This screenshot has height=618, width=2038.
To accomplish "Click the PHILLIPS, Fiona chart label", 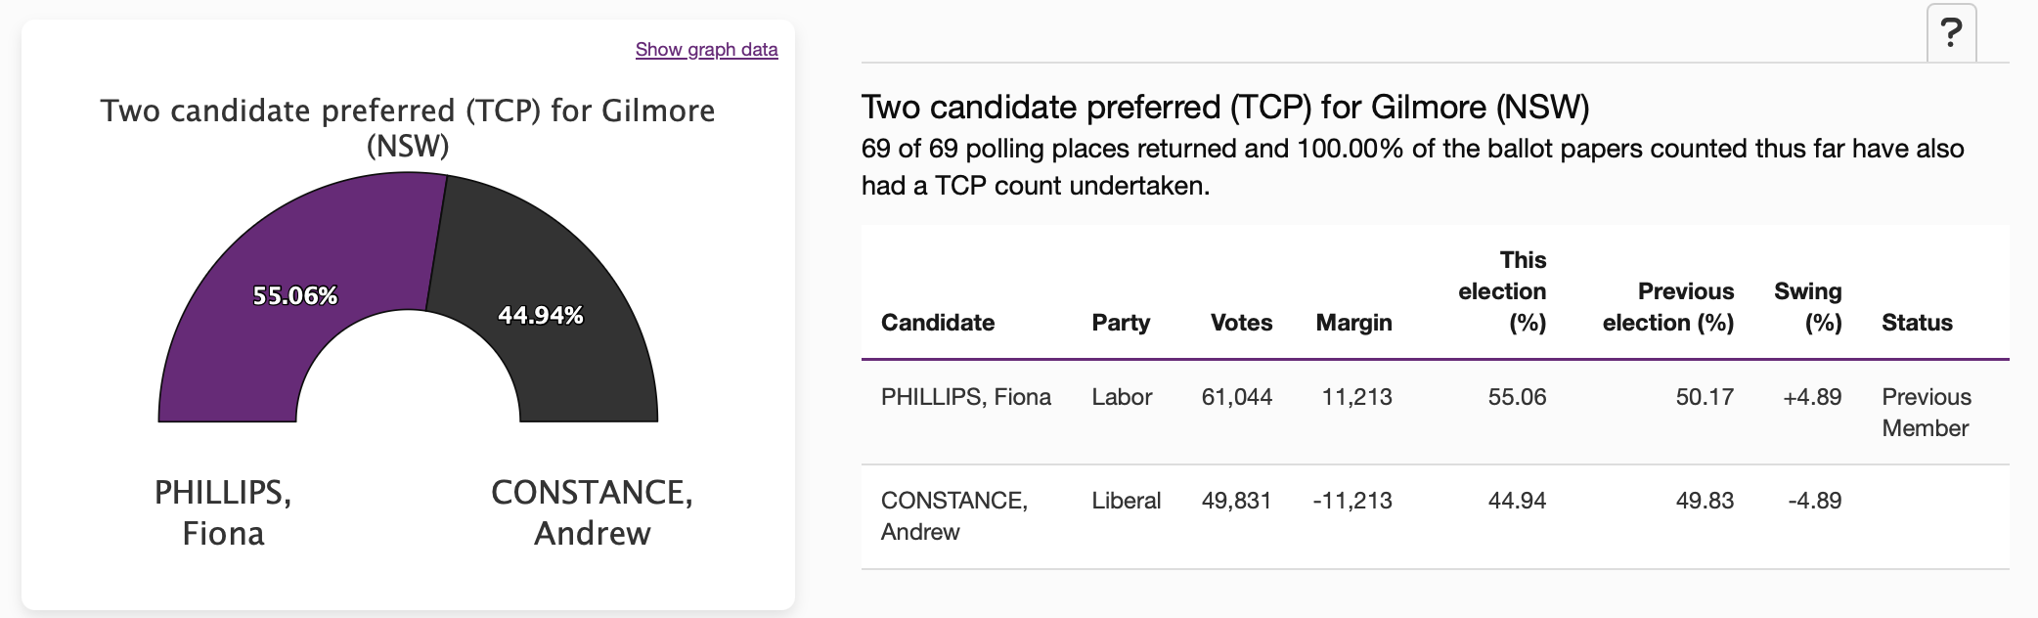I will click(x=223, y=512).
